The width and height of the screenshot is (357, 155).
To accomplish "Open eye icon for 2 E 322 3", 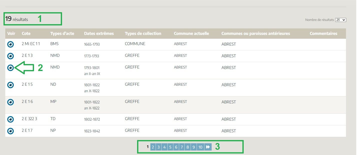I will tap(10, 119).
